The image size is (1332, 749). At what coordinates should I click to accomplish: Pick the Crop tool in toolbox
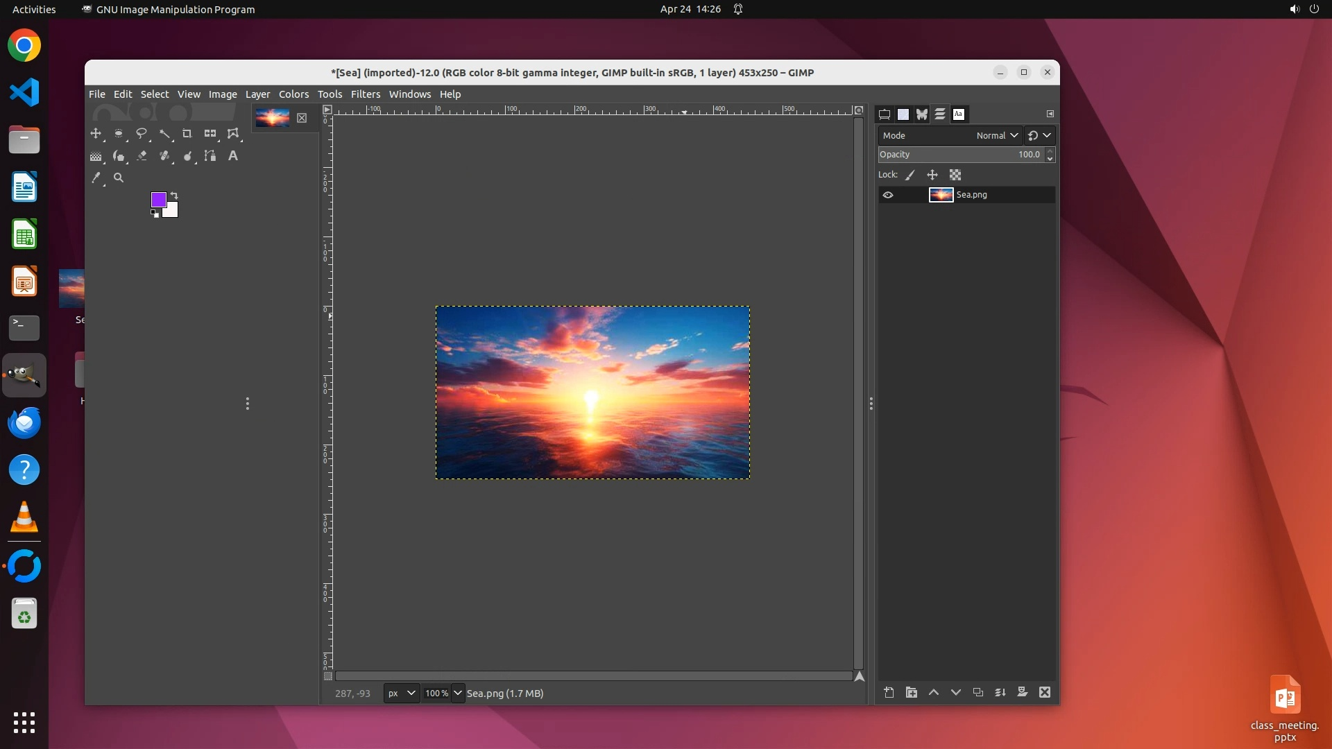pos(187,133)
